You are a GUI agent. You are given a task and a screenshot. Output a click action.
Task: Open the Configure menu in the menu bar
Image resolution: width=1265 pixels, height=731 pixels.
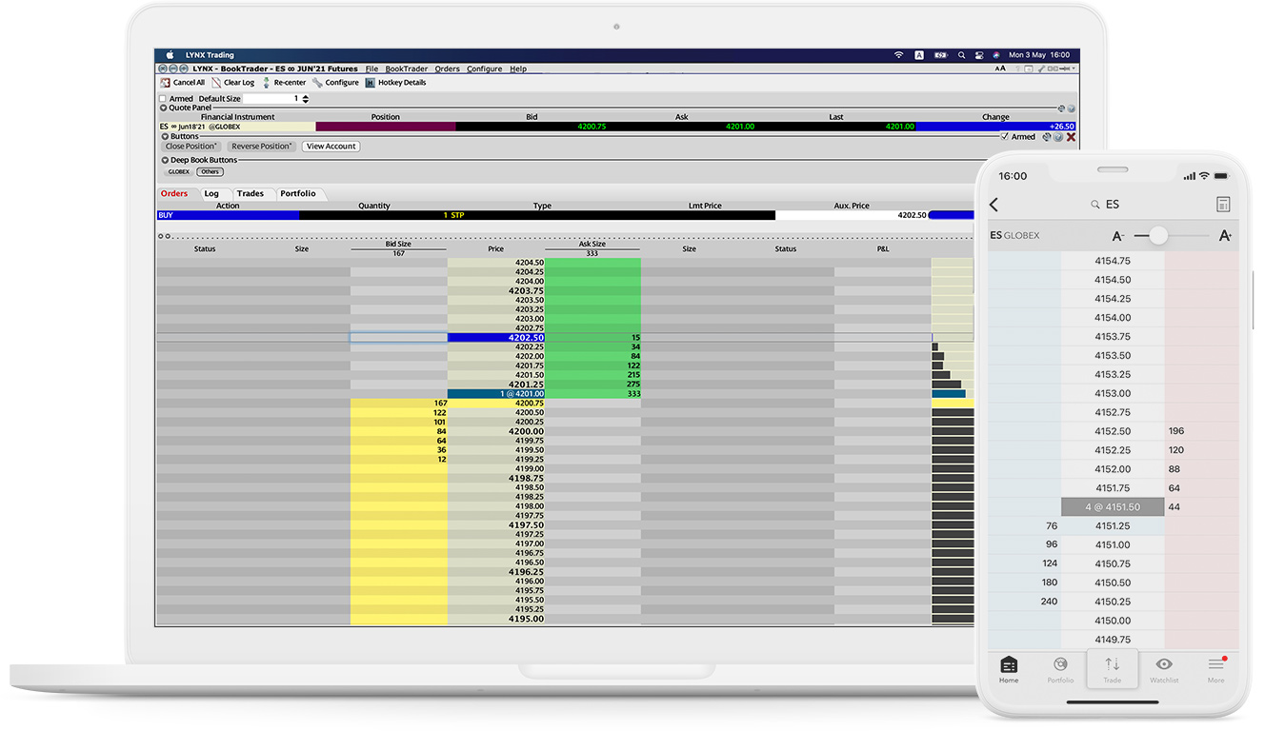coord(484,69)
